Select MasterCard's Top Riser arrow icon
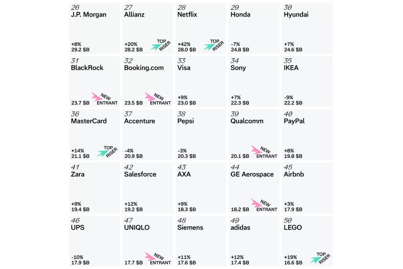 [x=103, y=153]
